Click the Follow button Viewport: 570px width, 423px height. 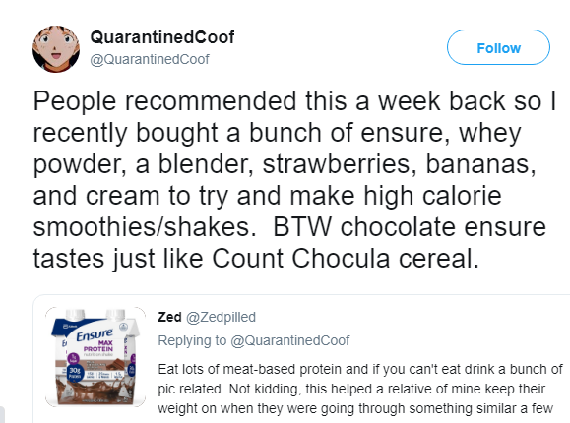coord(498,47)
